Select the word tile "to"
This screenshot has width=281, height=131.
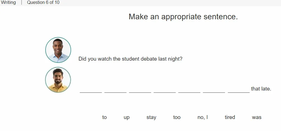[x=104, y=117]
